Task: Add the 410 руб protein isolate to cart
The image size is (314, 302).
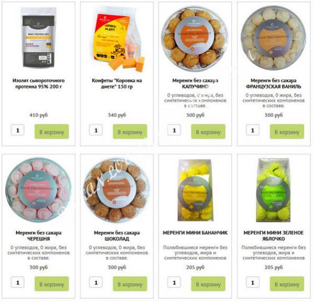Action: (x=52, y=132)
